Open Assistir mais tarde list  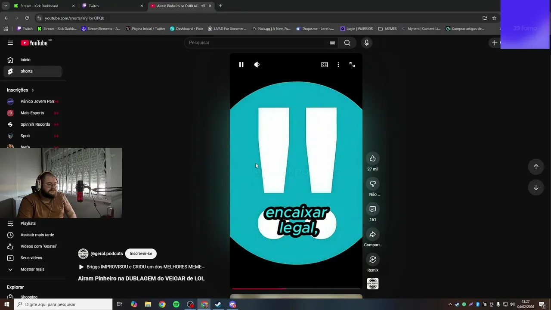[x=33, y=235]
